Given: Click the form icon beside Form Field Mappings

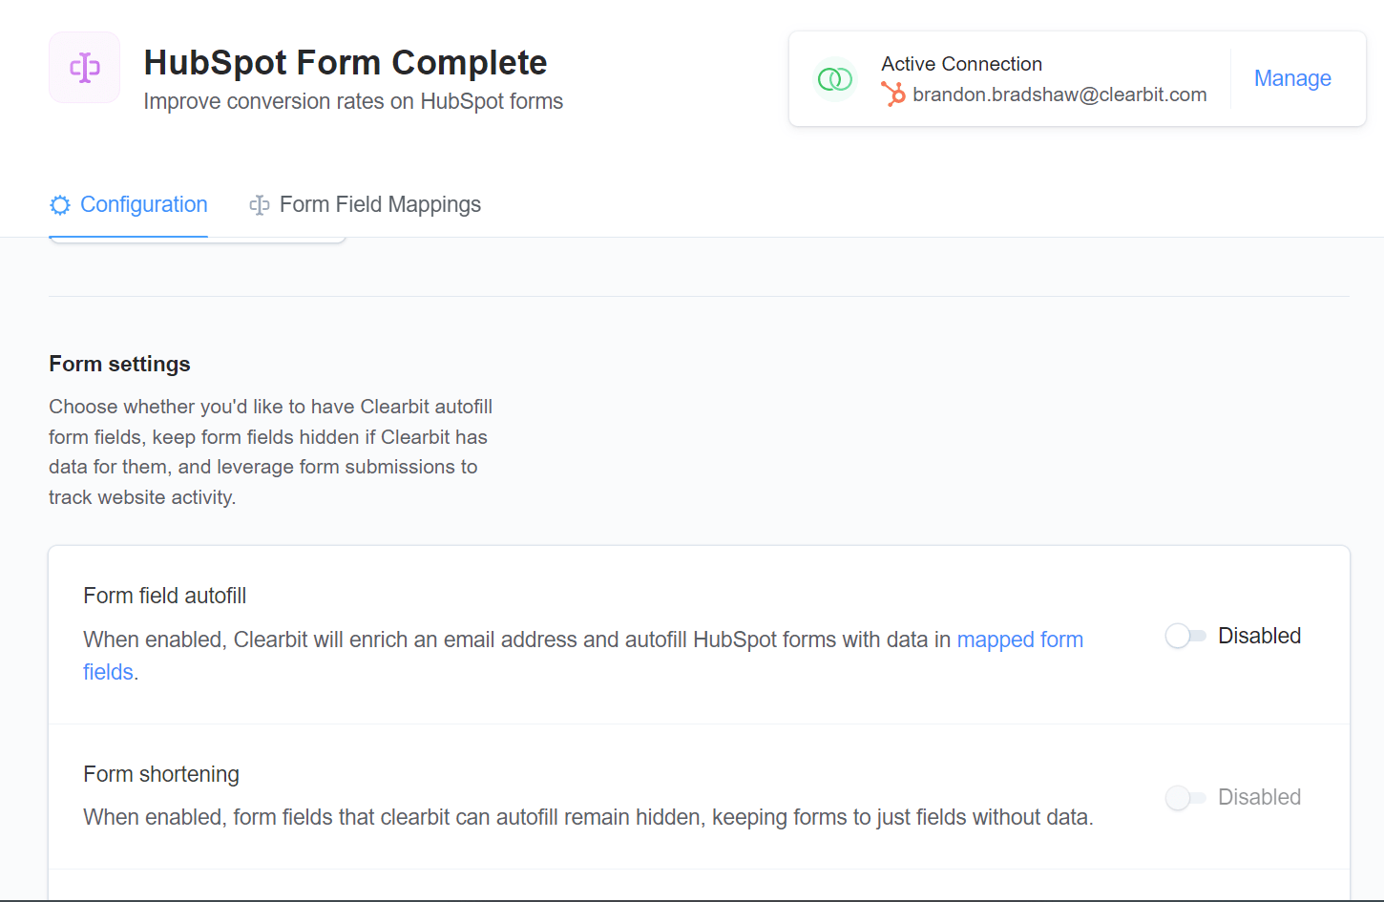Looking at the screenshot, I should pos(260,205).
